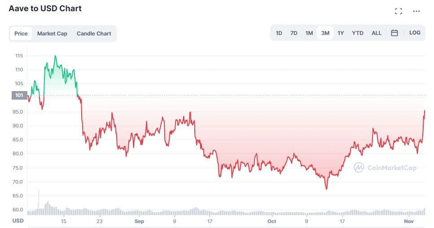The image size is (434, 228).
Task: Switch to the Candle Chart tab
Action: pos(94,34)
